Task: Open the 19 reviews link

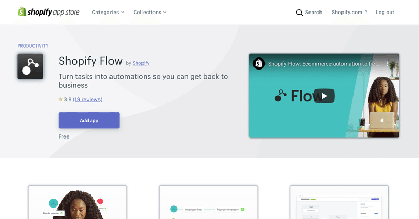Action: pos(87,99)
